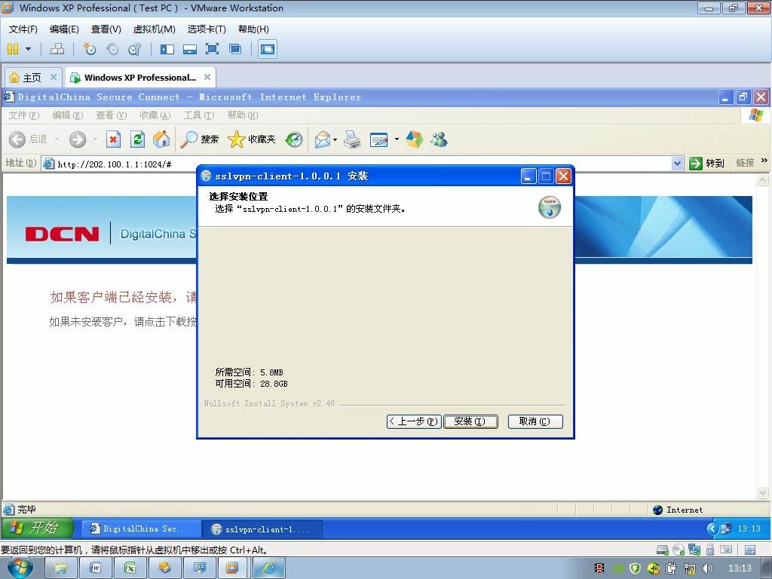Open host taskbar file explorer icon
This screenshot has height=579, width=772.
coord(61,568)
